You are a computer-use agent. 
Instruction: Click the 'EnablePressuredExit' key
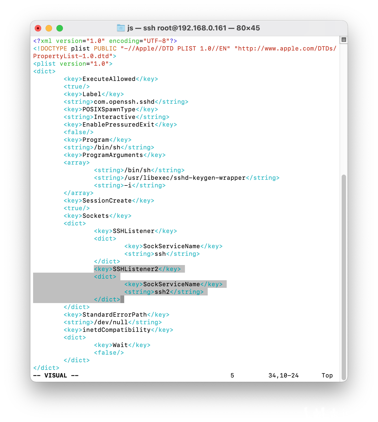118,125
